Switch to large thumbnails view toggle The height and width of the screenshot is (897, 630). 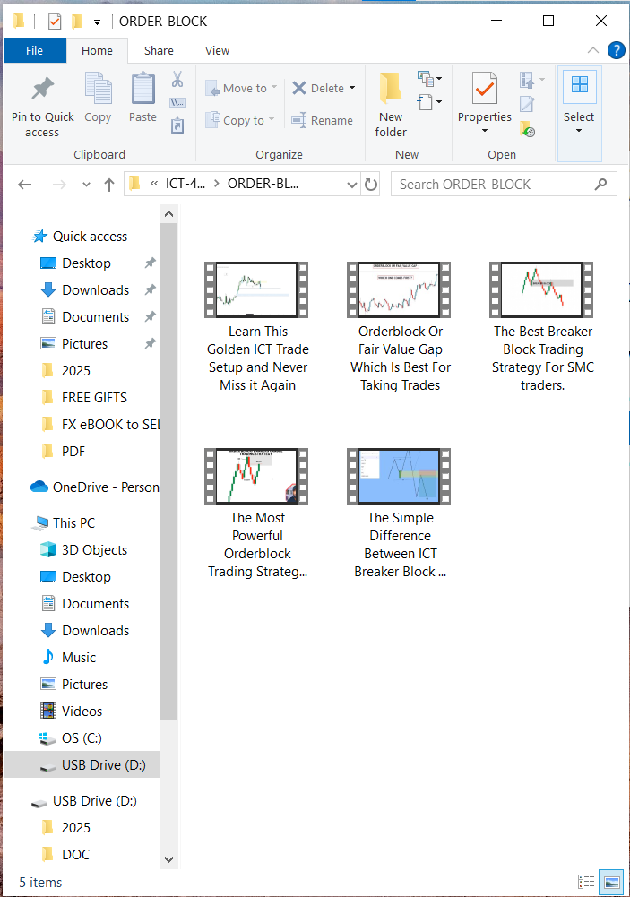(x=612, y=882)
